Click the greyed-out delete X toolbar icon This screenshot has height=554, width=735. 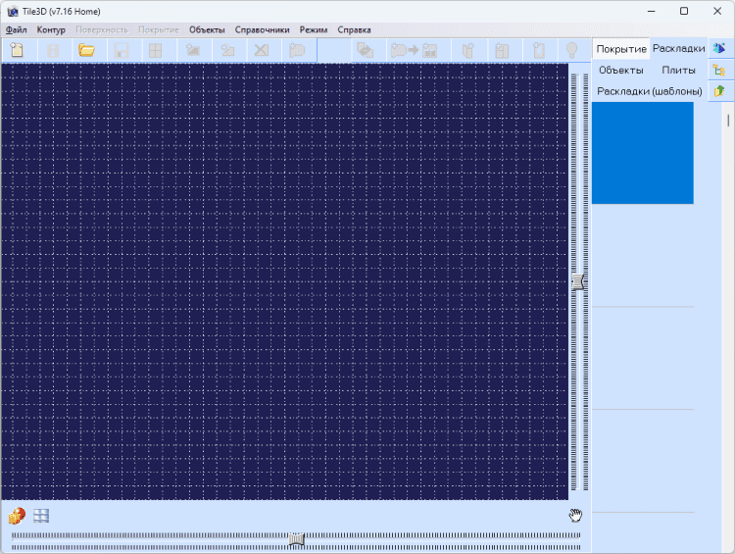262,50
